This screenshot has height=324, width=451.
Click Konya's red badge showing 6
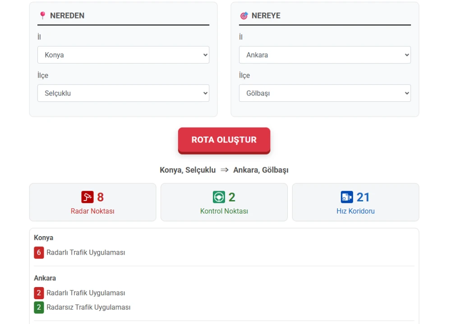click(39, 252)
